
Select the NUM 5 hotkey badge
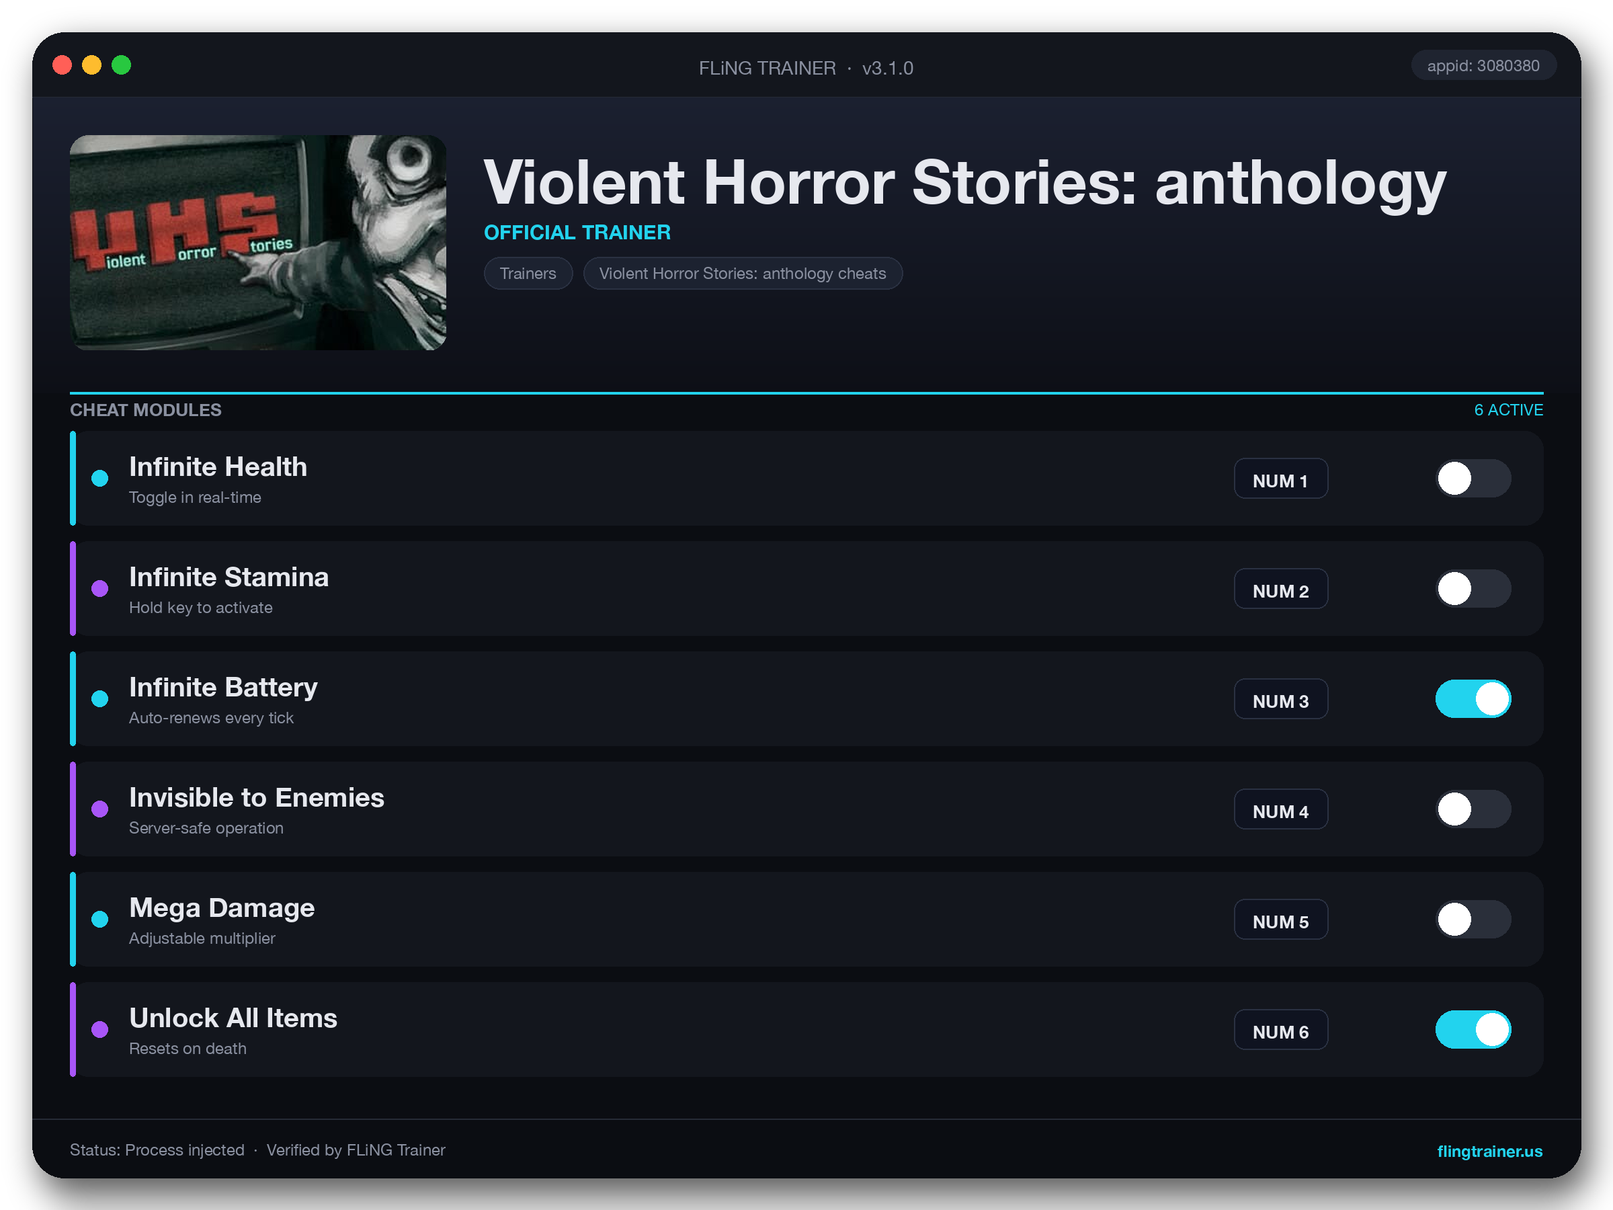tap(1280, 919)
